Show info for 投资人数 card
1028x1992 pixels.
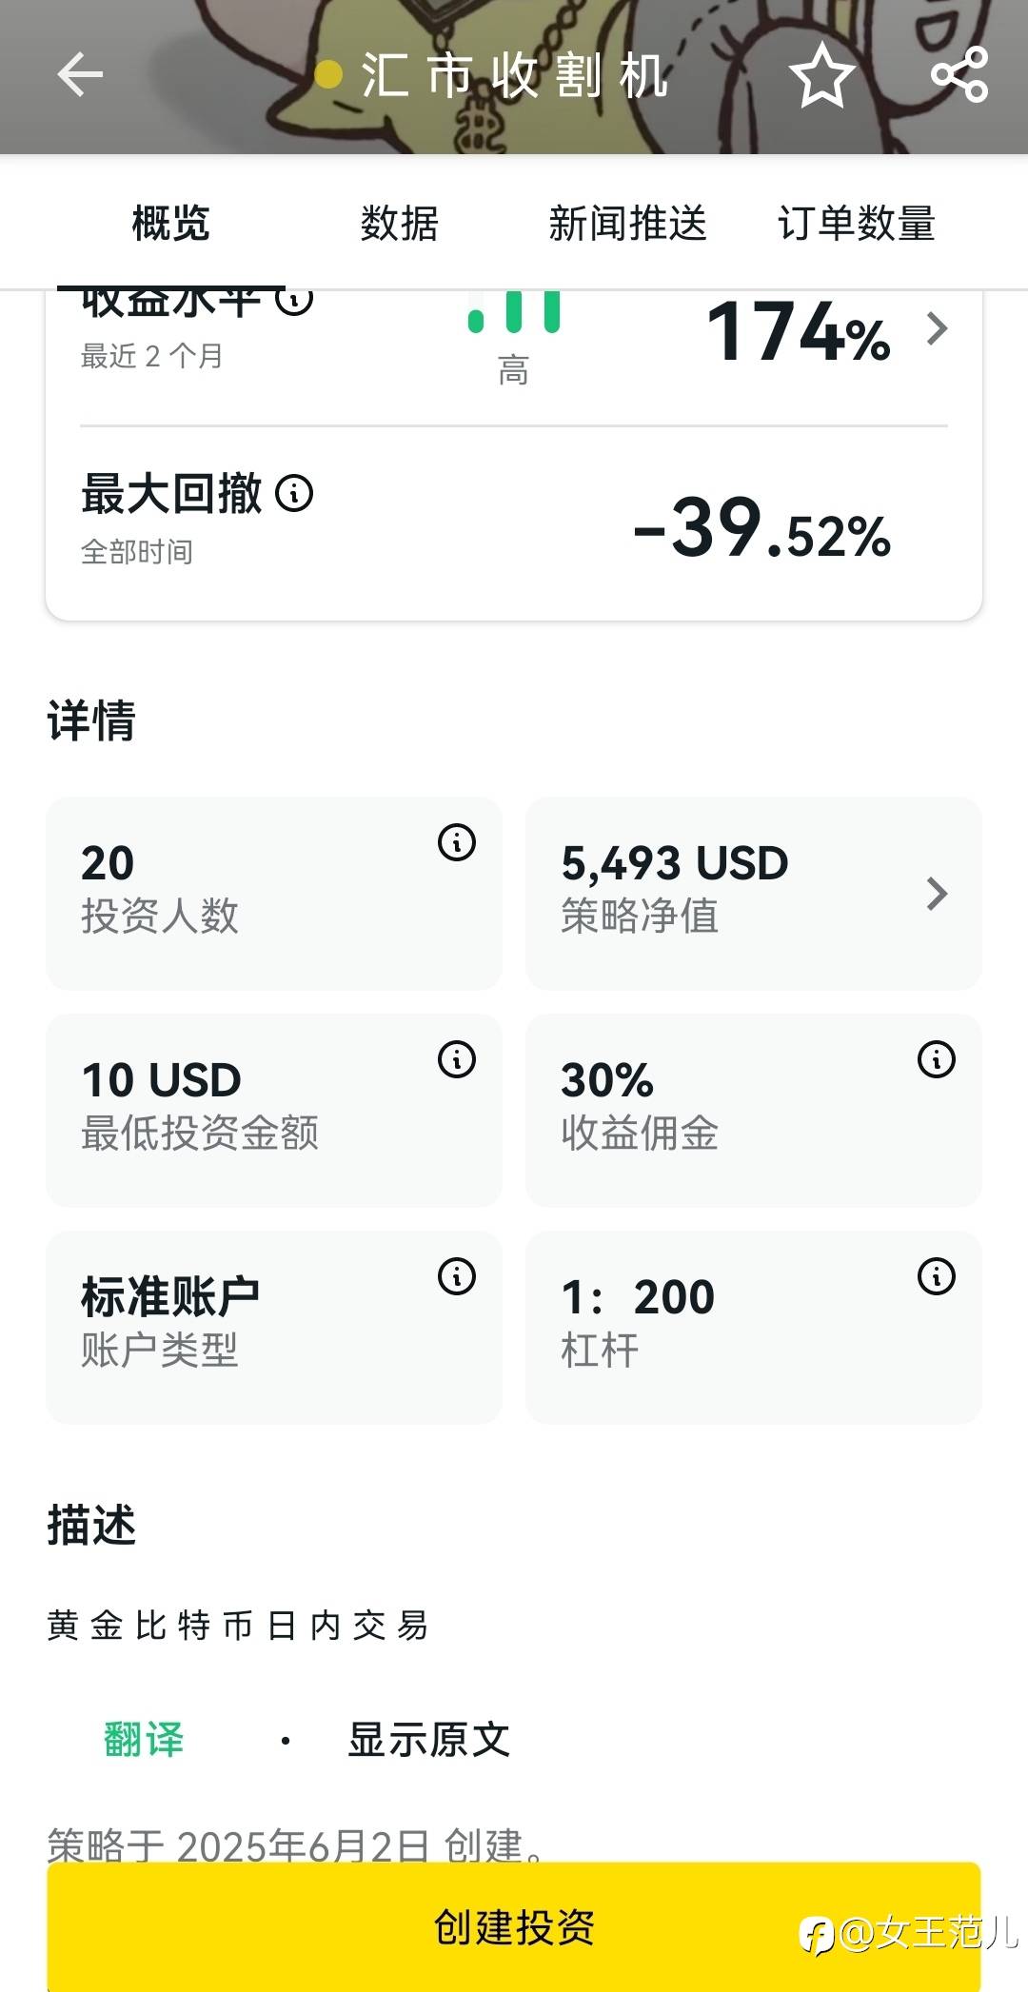[x=457, y=842]
